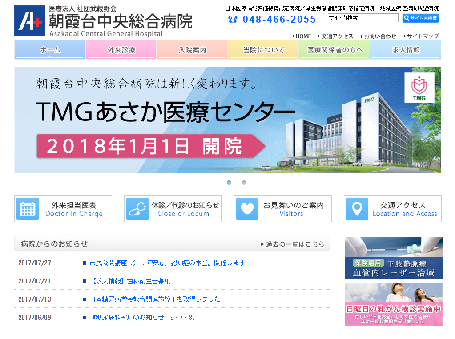Viewport: 455px width, 339px height.
Task: Click the calendar icon for 外来担当医表
Action: [28, 209]
